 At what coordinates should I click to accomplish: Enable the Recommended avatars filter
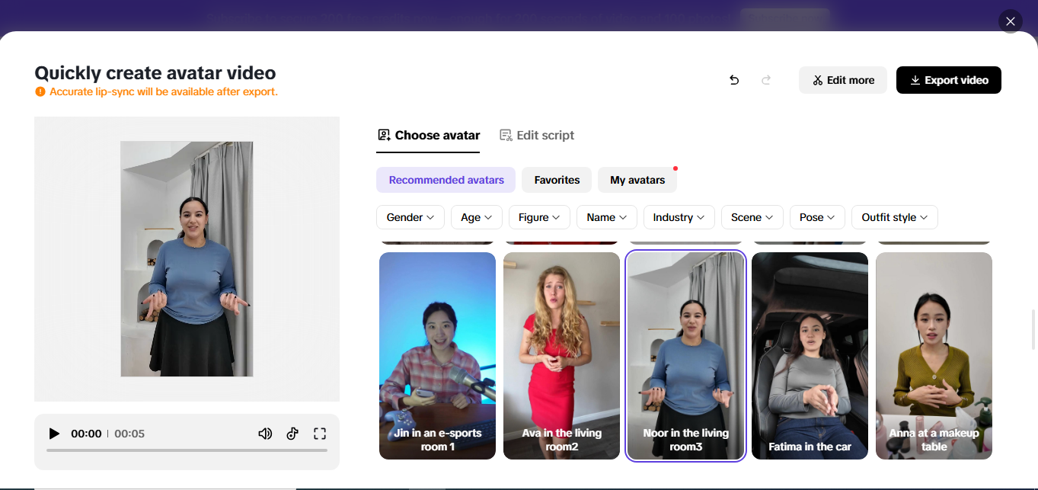pyautogui.click(x=446, y=180)
